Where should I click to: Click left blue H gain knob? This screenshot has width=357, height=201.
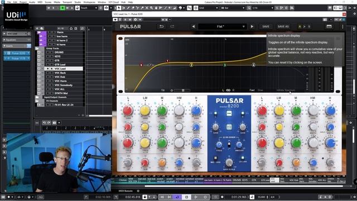[196, 111]
